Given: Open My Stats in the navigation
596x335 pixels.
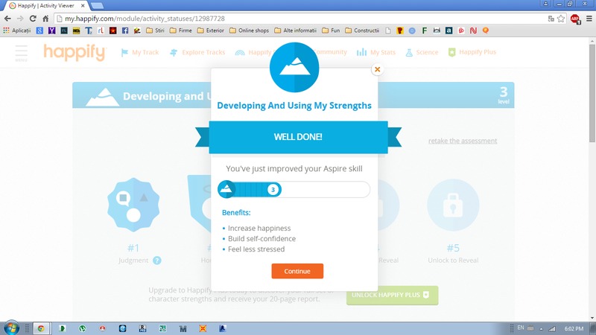Looking at the screenshot, I should pos(376,52).
